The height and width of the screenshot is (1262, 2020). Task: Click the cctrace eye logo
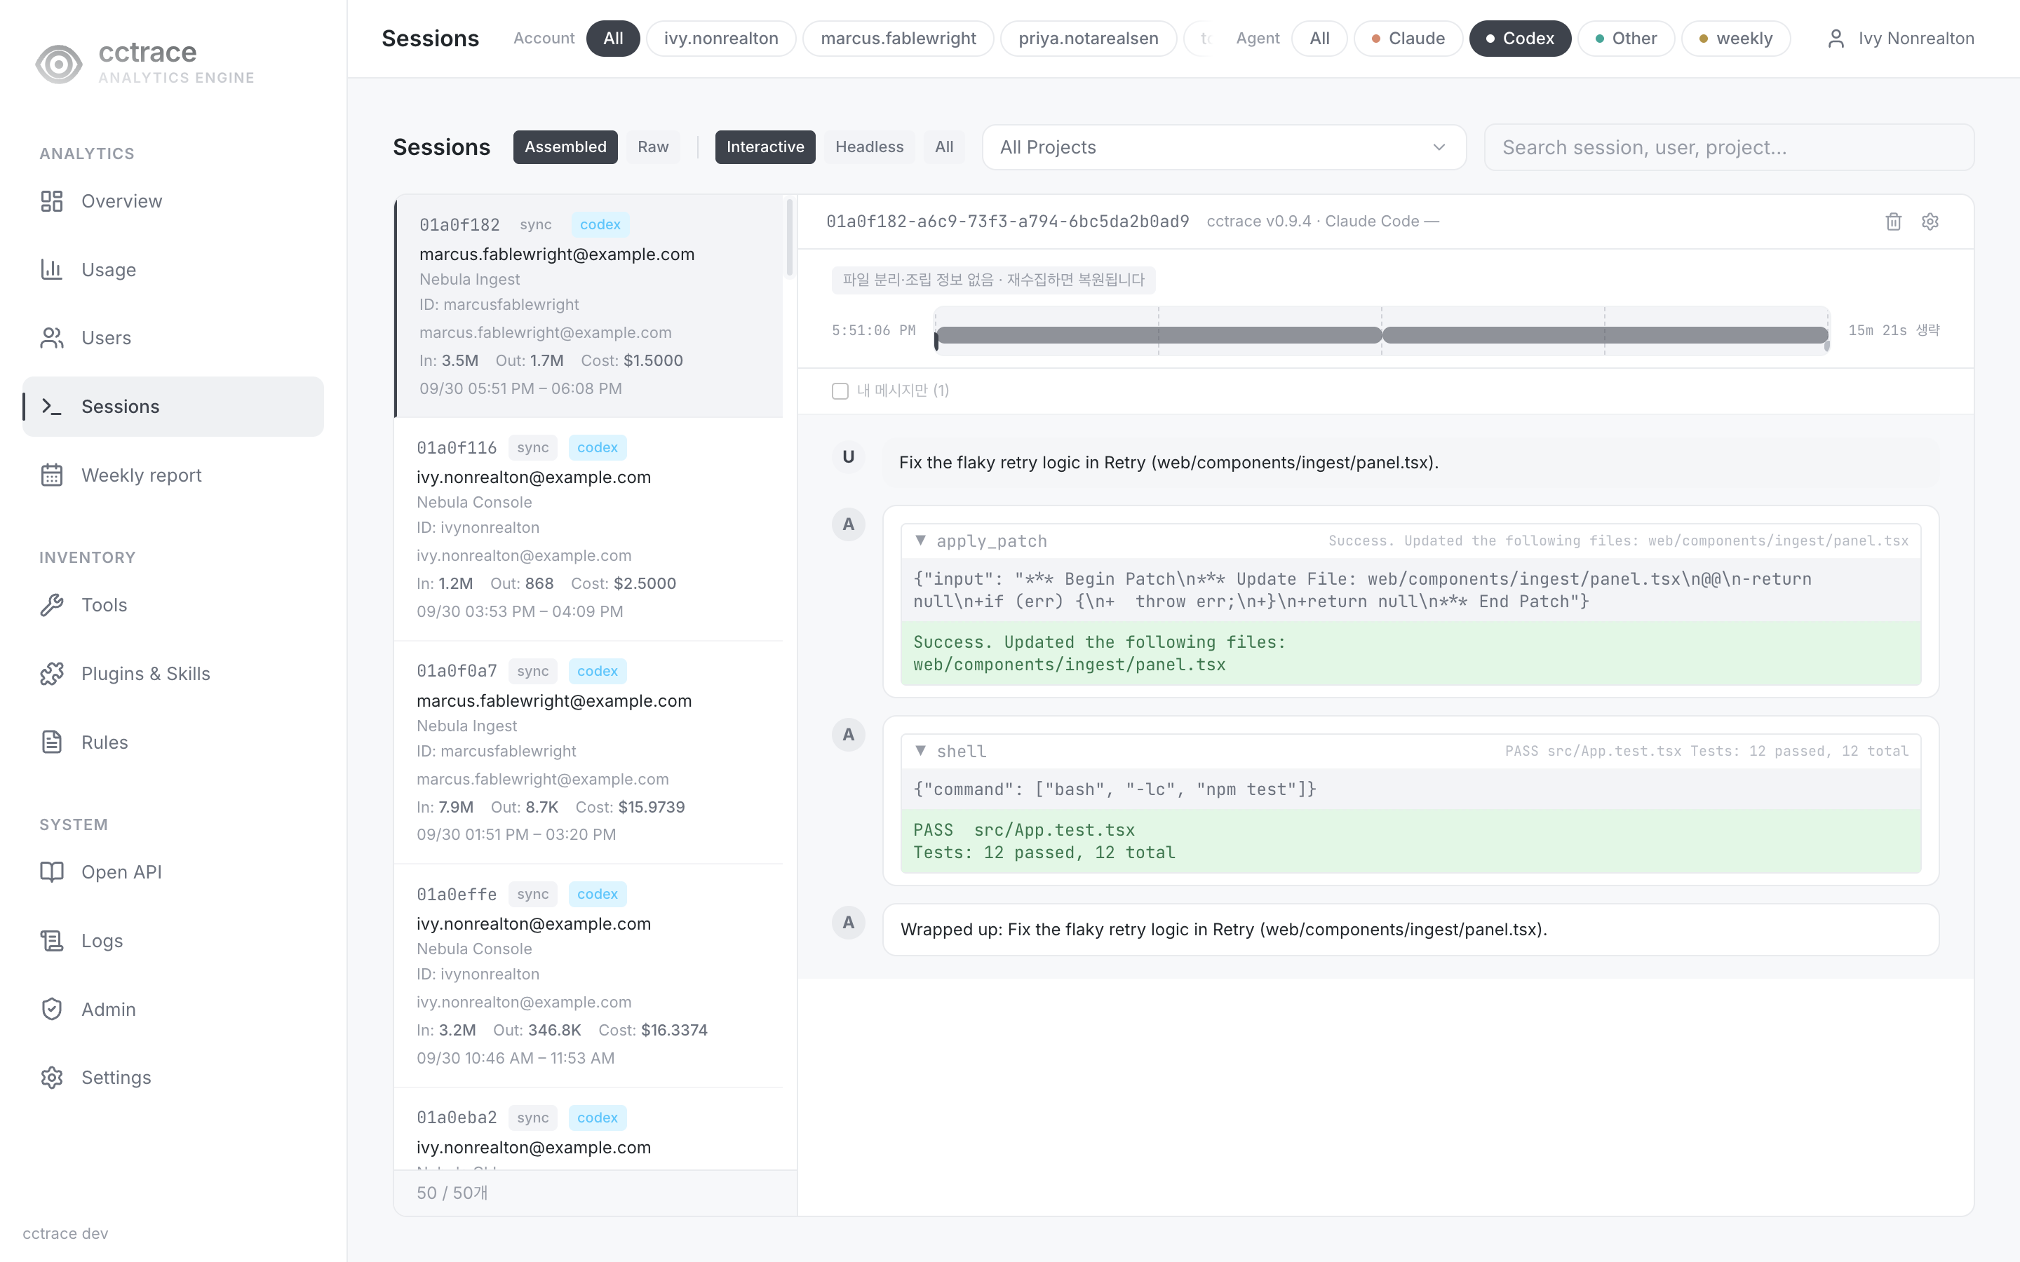coord(58,65)
